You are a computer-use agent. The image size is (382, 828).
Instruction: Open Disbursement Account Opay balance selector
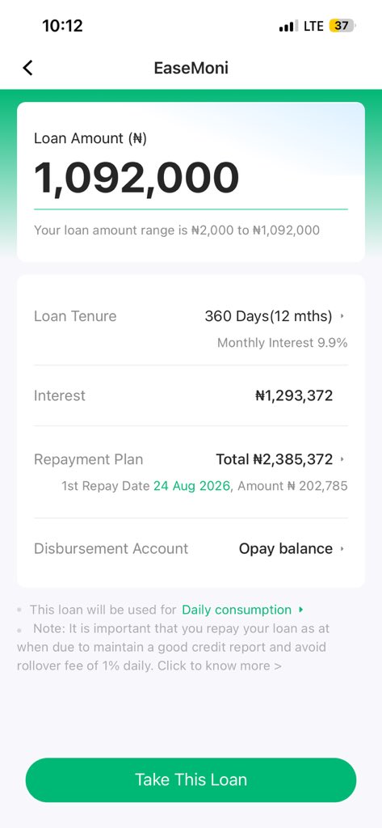(x=292, y=549)
